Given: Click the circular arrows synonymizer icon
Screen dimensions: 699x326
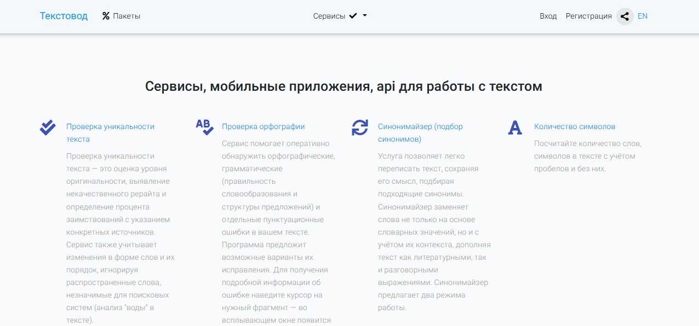Looking at the screenshot, I should [360, 127].
